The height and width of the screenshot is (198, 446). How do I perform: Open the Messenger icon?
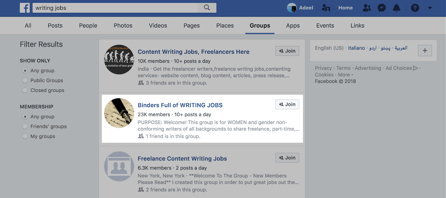[382, 8]
